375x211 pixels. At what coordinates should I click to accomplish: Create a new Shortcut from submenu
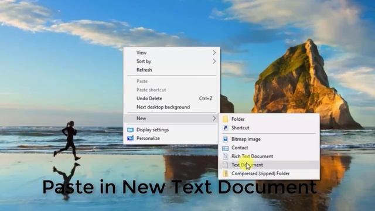pos(269,128)
